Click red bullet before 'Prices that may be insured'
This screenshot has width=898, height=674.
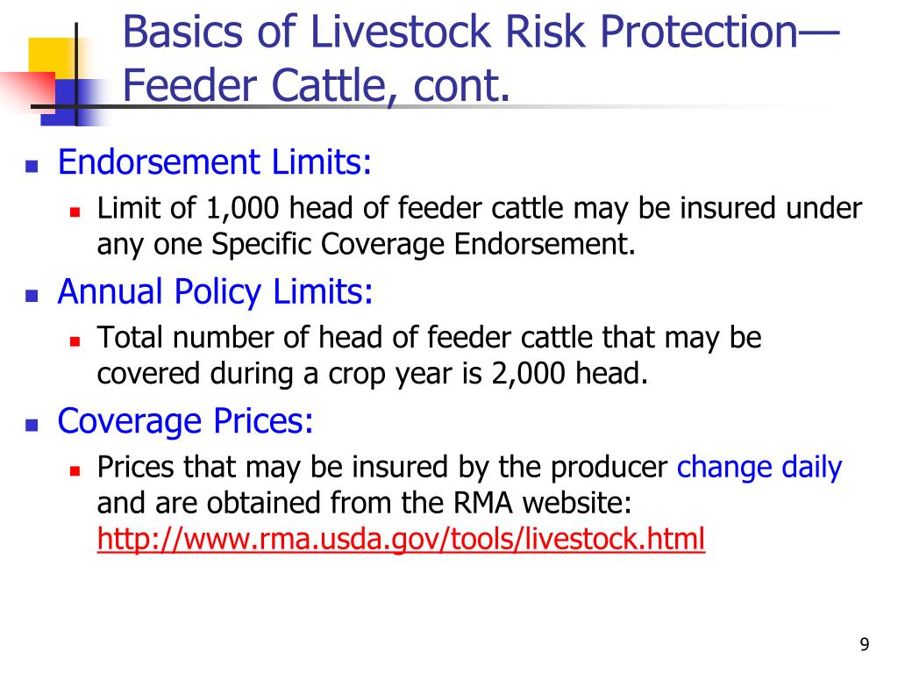(x=75, y=471)
